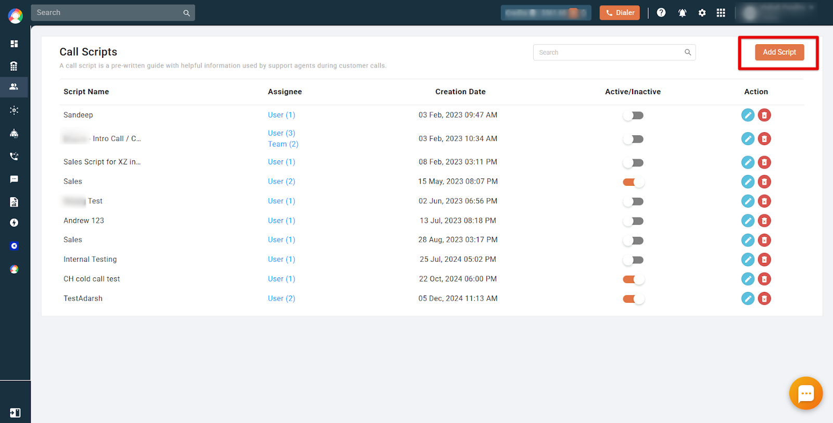This screenshot has width=833, height=423.
Task: Select the users icon in sidebar
Action: point(14,87)
